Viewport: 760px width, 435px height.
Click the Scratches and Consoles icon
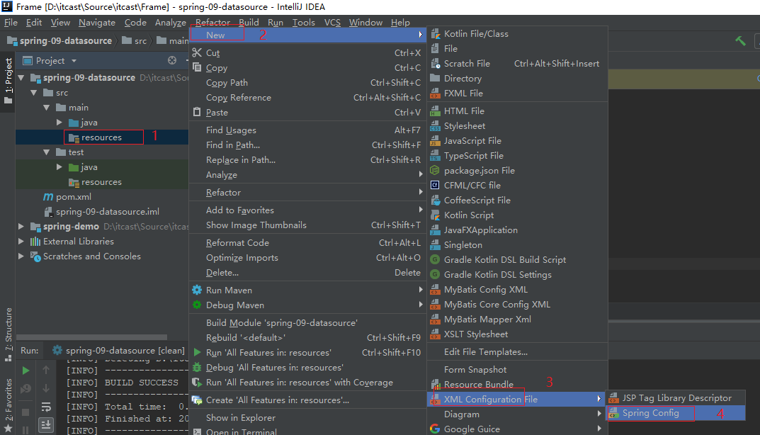[x=35, y=256]
